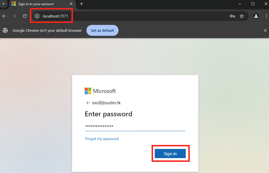The height and width of the screenshot is (173, 269).
Task: Click the Set as default button
Action: coord(102,30)
